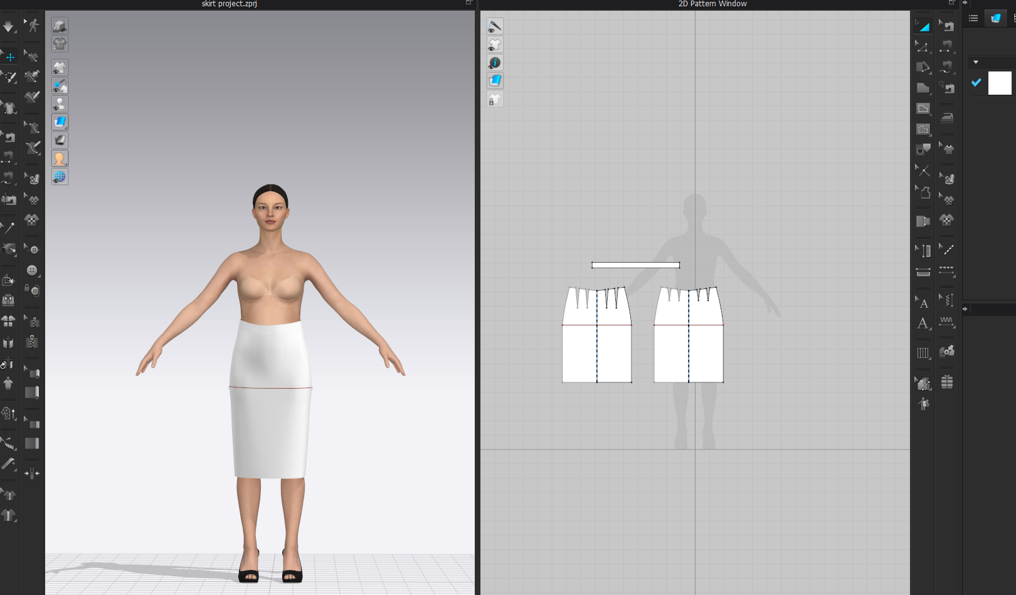The image size is (1016, 595).
Task: Select the Button tool
Action: pyautogui.click(x=33, y=271)
